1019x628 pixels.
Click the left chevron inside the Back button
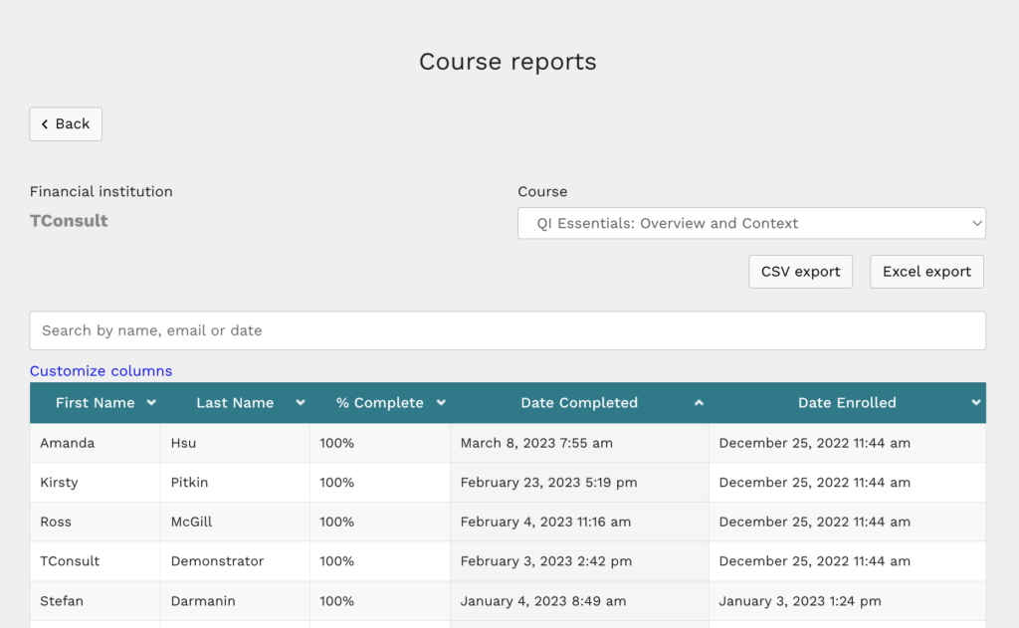click(45, 123)
